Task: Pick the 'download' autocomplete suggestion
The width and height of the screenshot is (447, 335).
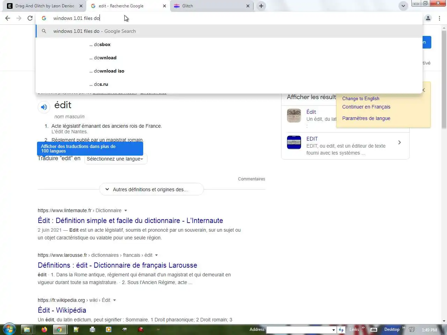Action: (229, 58)
